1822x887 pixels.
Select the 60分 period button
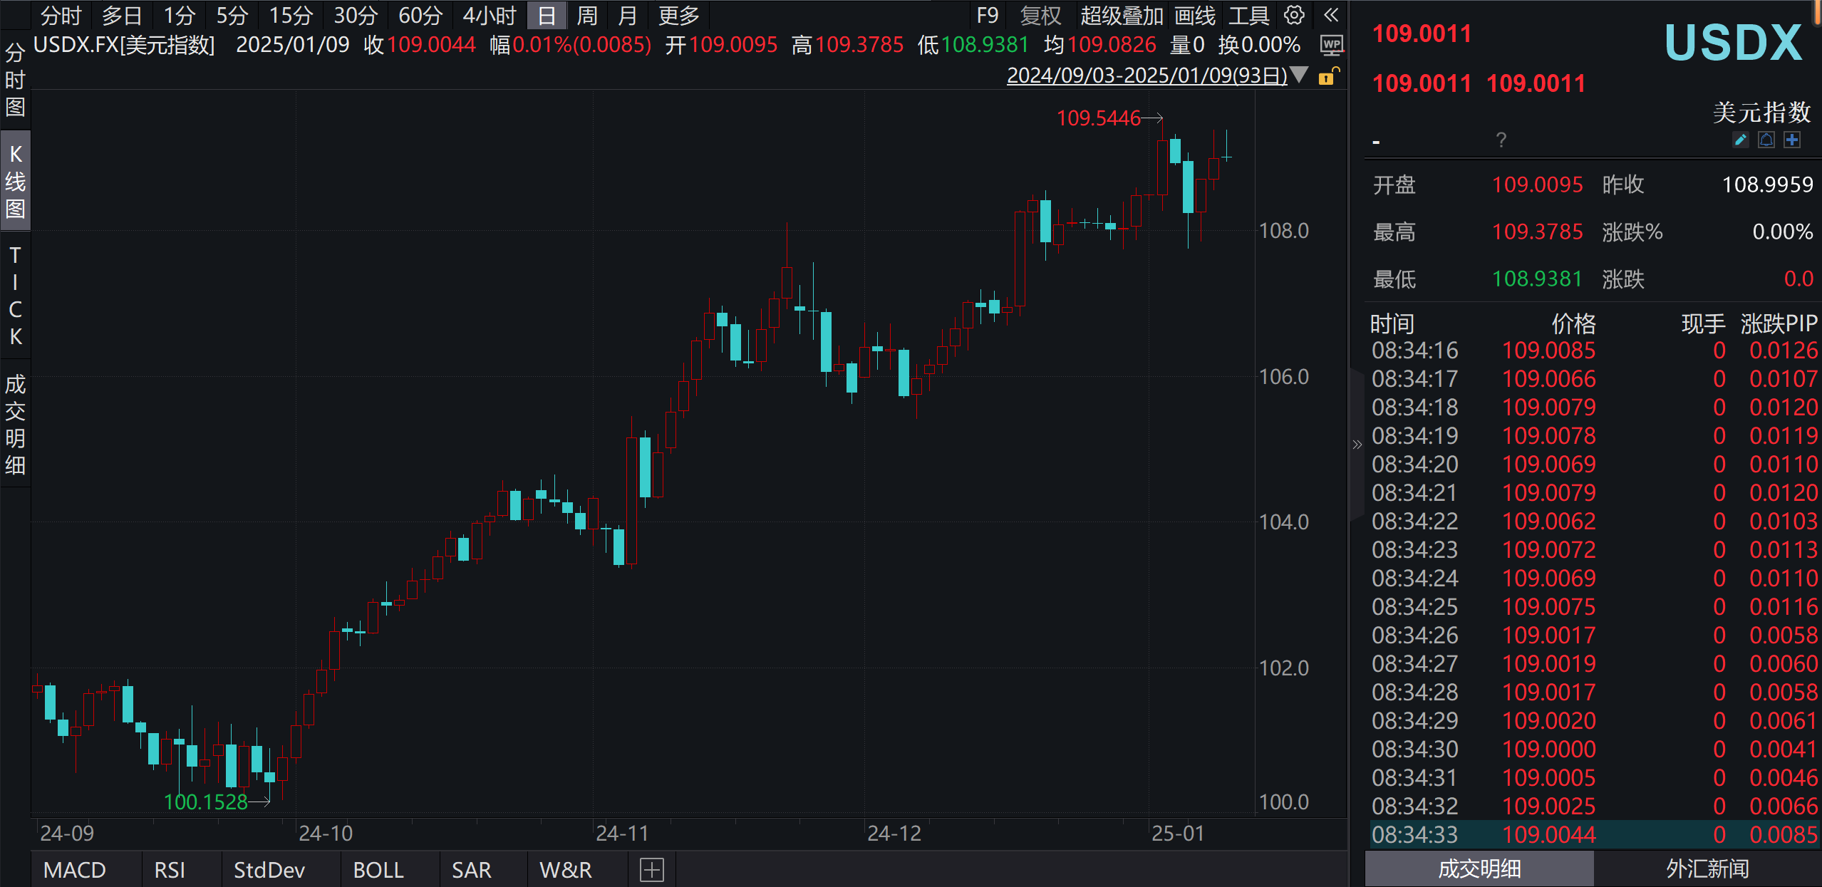420,15
